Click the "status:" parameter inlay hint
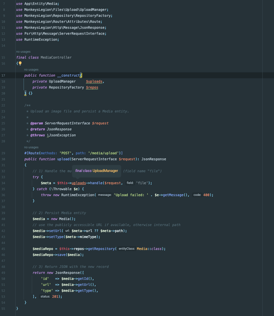274x316 pixels. pyautogui.click(x=45, y=297)
